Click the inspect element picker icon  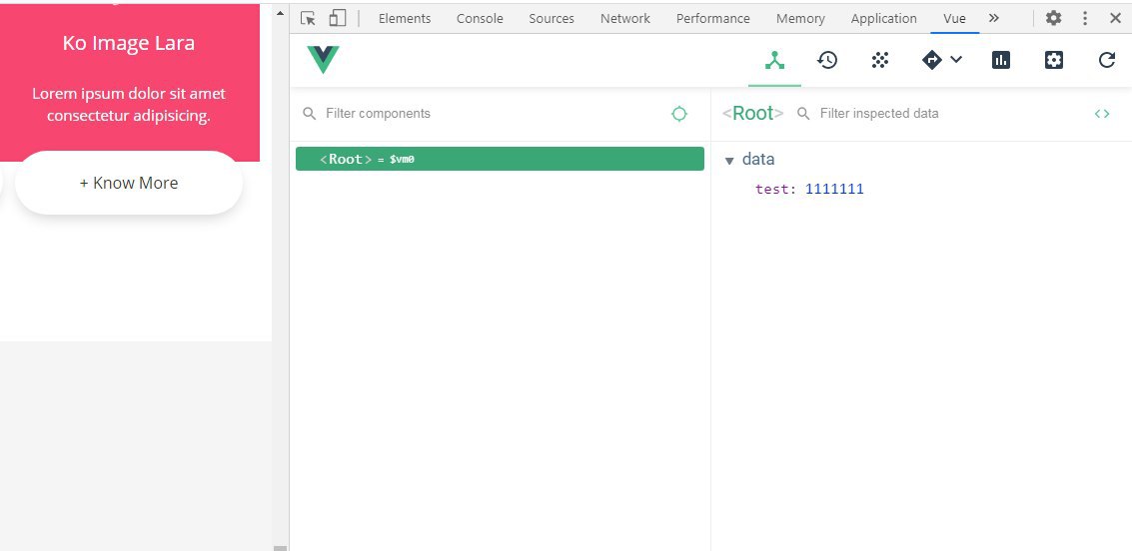pos(309,19)
